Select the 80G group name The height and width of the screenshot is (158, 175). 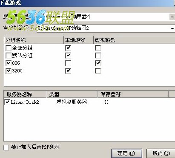pos(16,63)
